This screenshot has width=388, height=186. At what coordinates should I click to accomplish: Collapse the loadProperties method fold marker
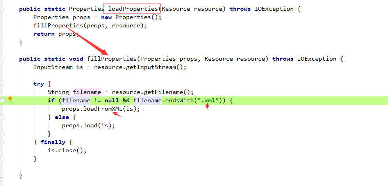tap(2, 9)
